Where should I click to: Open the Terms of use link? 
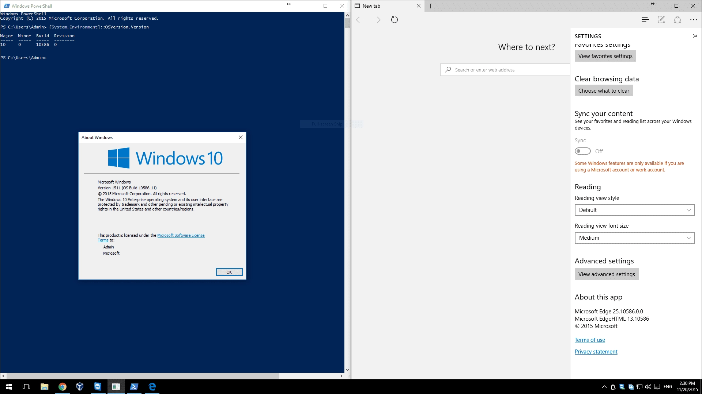(590, 340)
